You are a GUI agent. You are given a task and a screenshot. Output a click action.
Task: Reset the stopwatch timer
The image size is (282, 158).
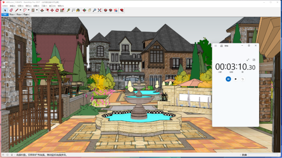coord(243,79)
